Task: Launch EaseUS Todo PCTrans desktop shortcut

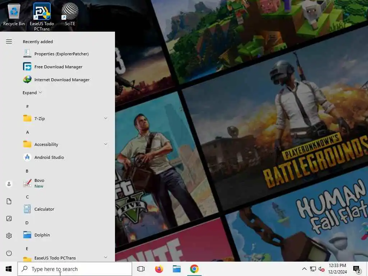Action: [x=42, y=17]
